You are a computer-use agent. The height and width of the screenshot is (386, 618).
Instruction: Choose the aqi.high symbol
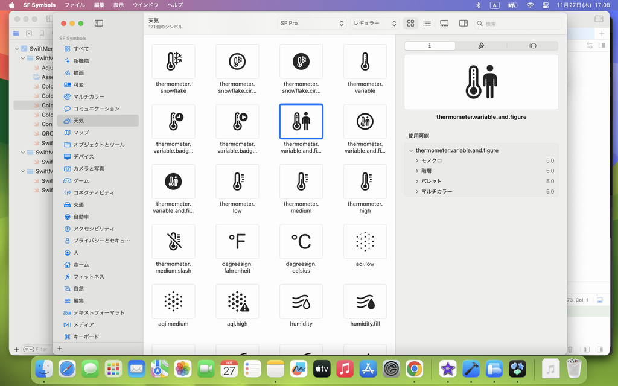(237, 302)
